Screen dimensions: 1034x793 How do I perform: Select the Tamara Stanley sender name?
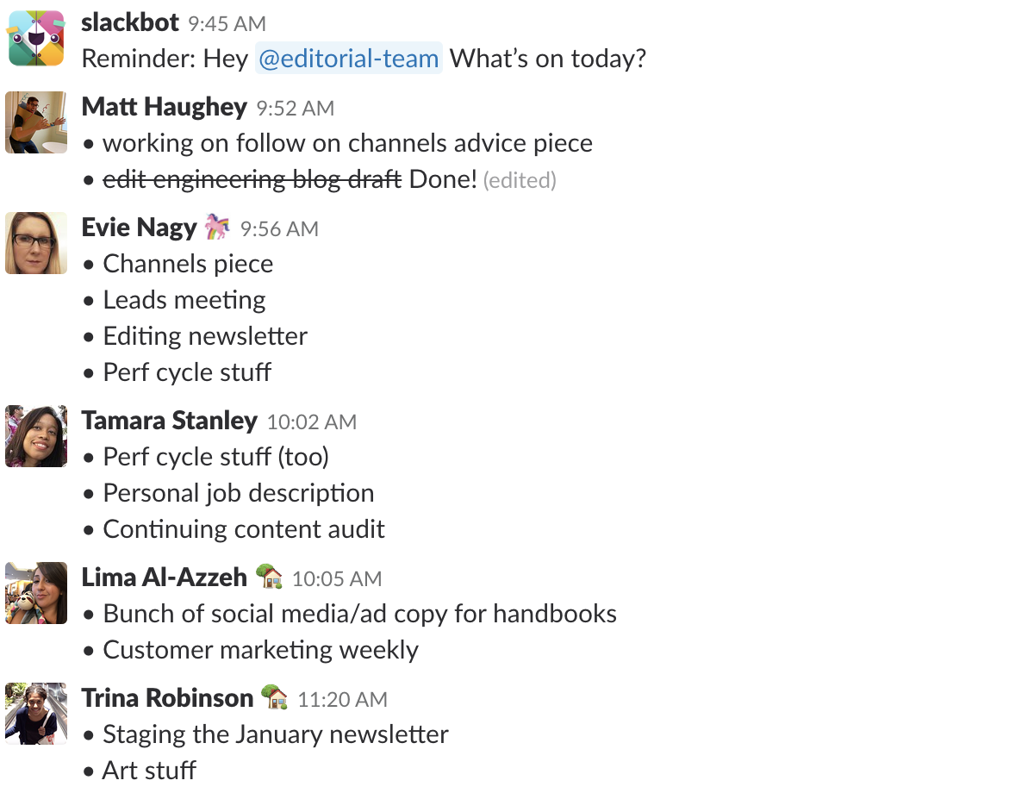point(170,421)
